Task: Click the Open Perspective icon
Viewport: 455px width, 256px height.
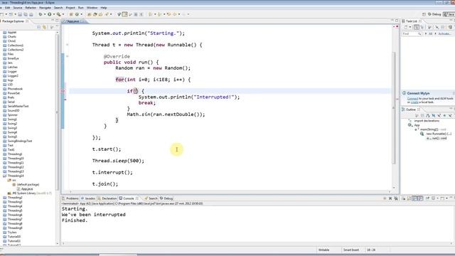Action: pos(424,14)
